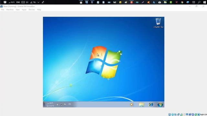Open the File menu in VirtualBox
The image size is (207, 116).
coord(3,10)
